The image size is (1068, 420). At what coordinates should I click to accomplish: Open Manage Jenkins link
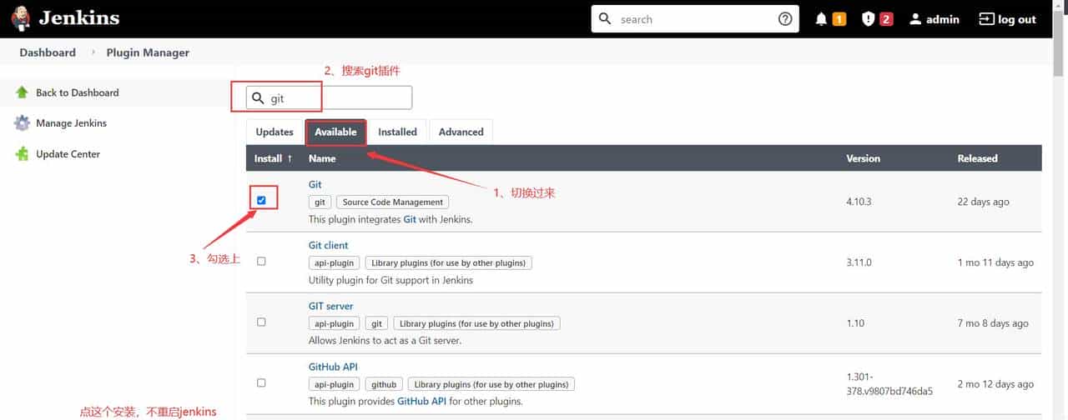coord(71,123)
